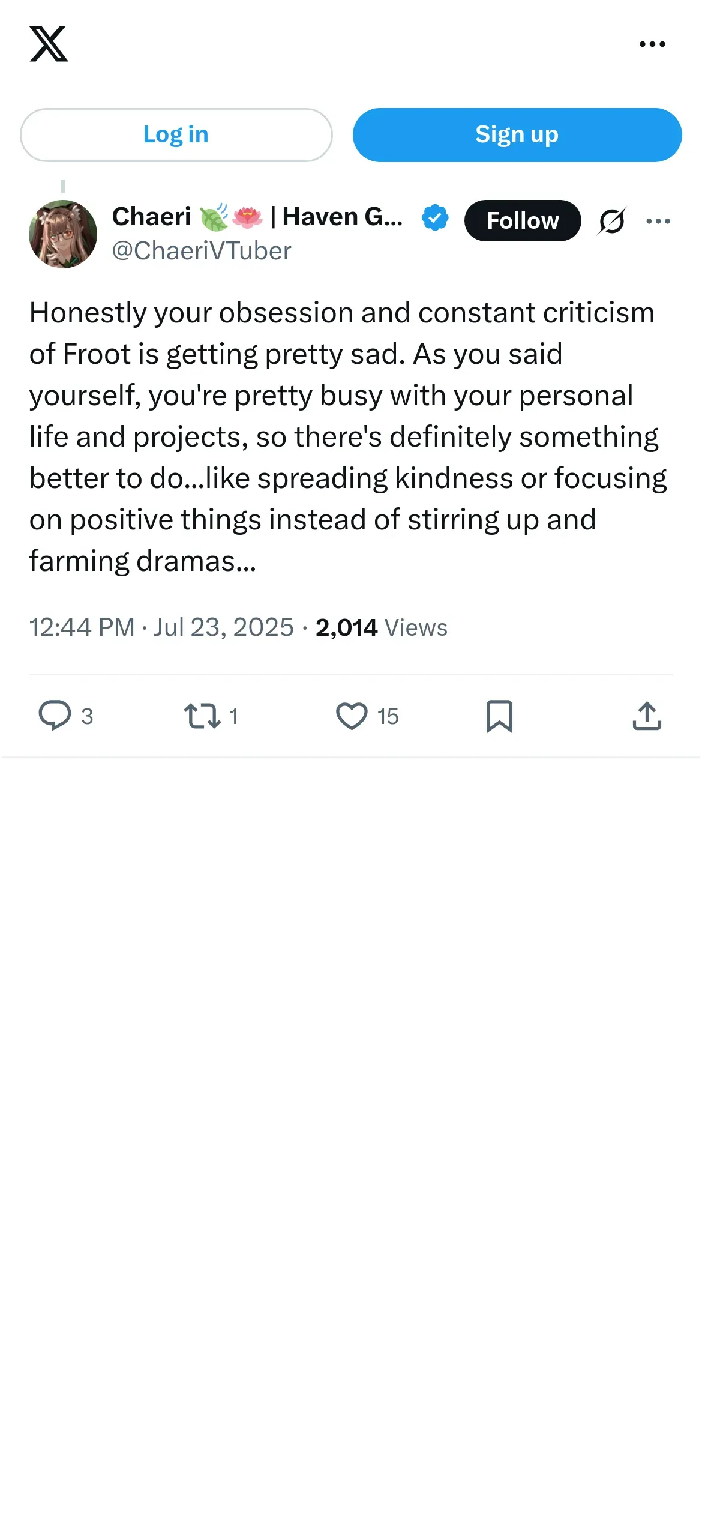Viewport: 702px width, 1520px height.
Task: Open the top-right more options menu
Action: [x=652, y=44]
